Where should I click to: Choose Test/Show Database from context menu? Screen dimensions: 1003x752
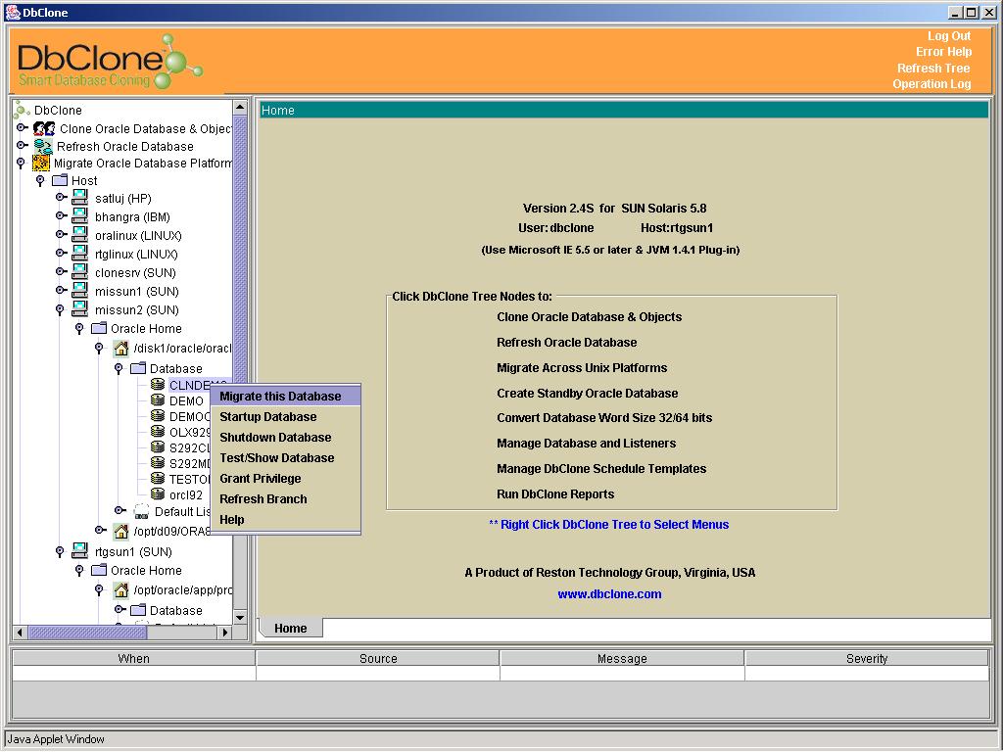285,457
